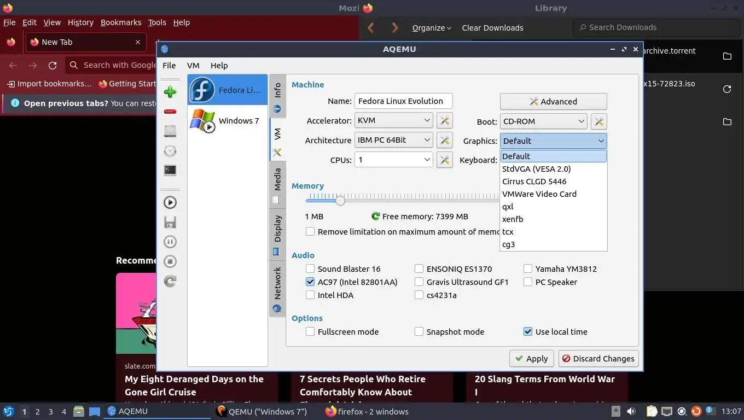Viewport: 744px width, 420px height.
Task: Select Cirrus CLGD 5446 graphics option
Action: pos(553,182)
